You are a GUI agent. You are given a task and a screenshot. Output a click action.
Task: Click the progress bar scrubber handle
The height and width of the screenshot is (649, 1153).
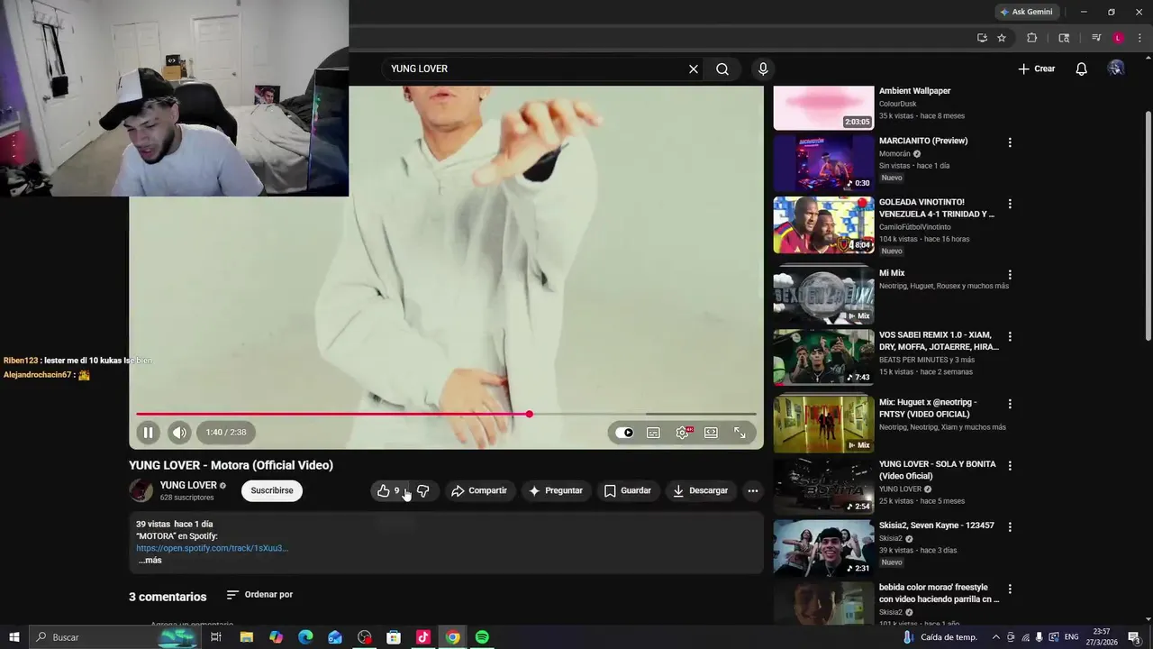pyautogui.click(x=530, y=414)
